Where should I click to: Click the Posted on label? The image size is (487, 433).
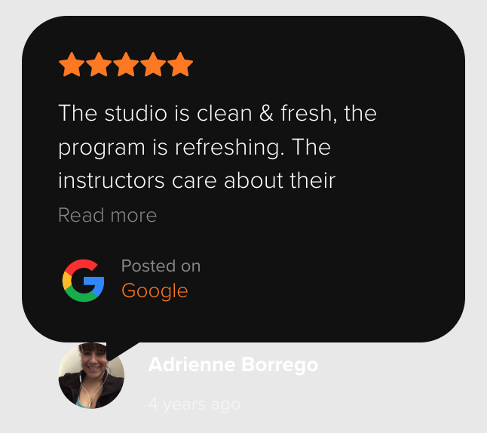pos(161,266)
